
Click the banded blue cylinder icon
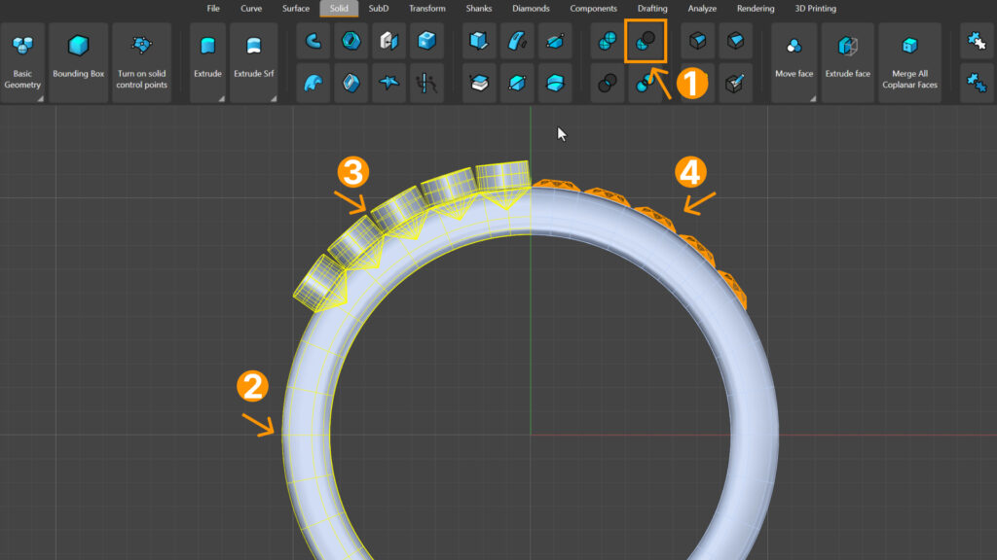[555, 83]
